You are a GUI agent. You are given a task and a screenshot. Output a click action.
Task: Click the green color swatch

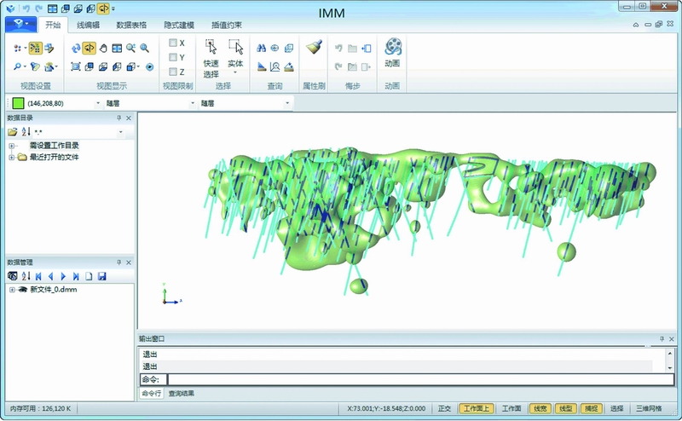(x=17, y=103)
